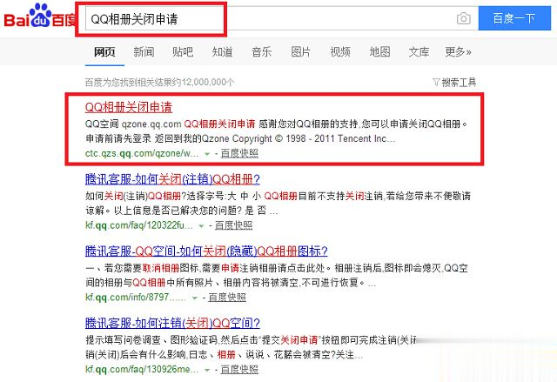Switch to the 新闻 tab
557x382 pixels.
pyautogui.click(x=144, y=52)
